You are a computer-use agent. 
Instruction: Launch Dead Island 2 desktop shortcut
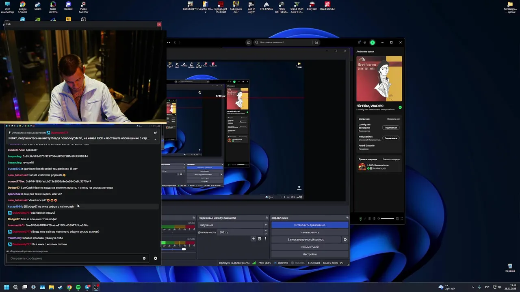(327, 6)
